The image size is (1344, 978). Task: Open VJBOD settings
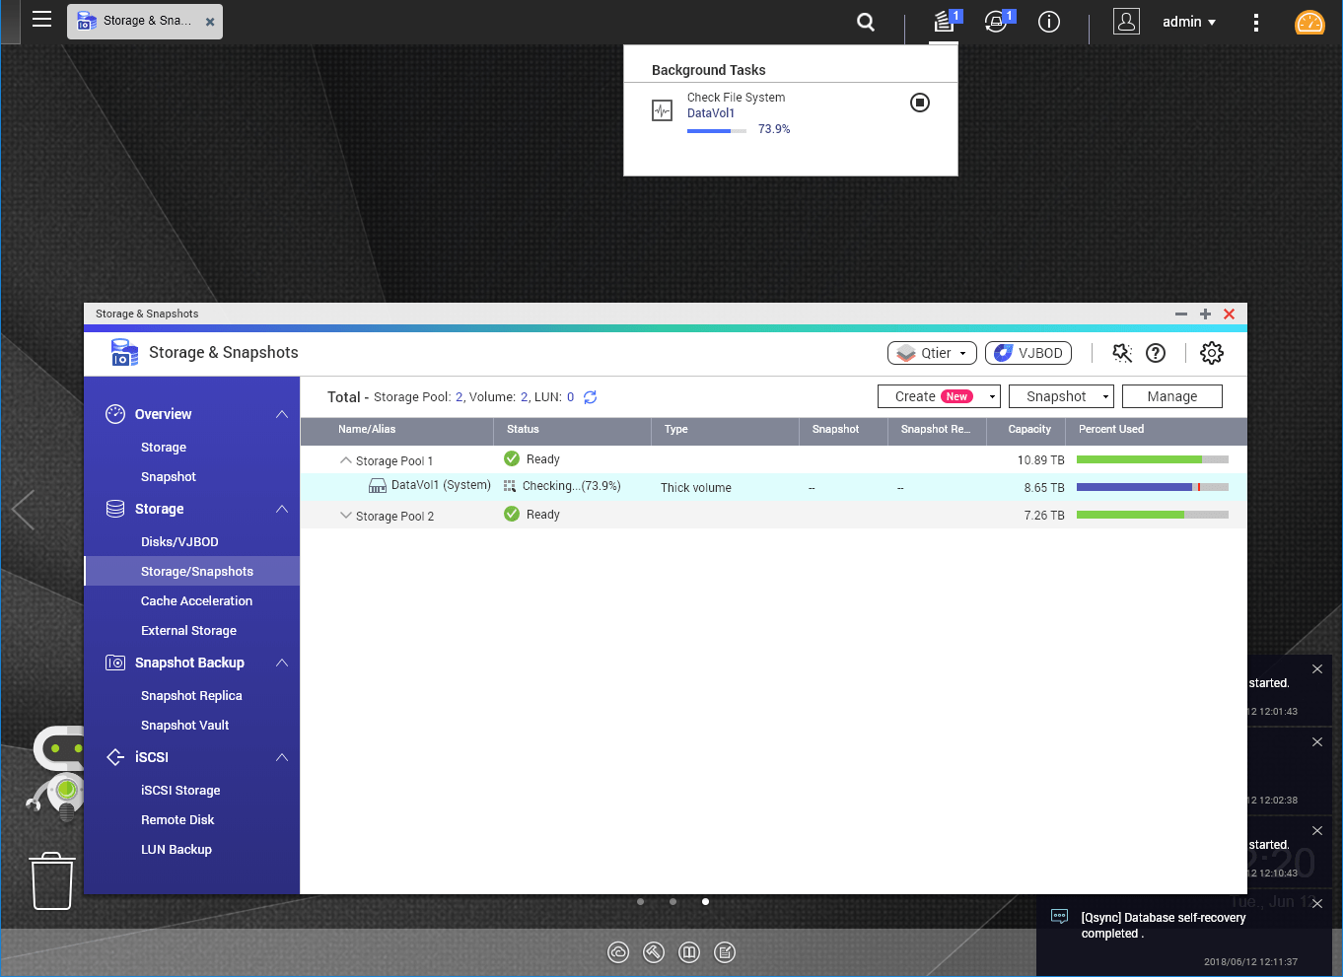pyautogui.click(x=1027, y=352)
